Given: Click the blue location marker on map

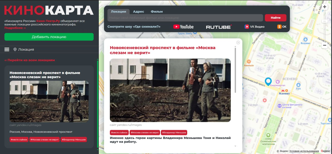Looking at the screenshot, I should click(x=268, y=81).
